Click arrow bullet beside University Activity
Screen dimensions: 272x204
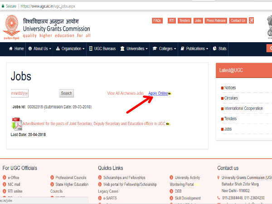click(171, 177)
